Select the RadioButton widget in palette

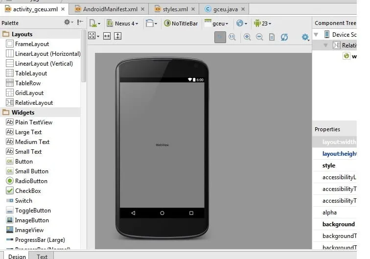pos(31,181)
